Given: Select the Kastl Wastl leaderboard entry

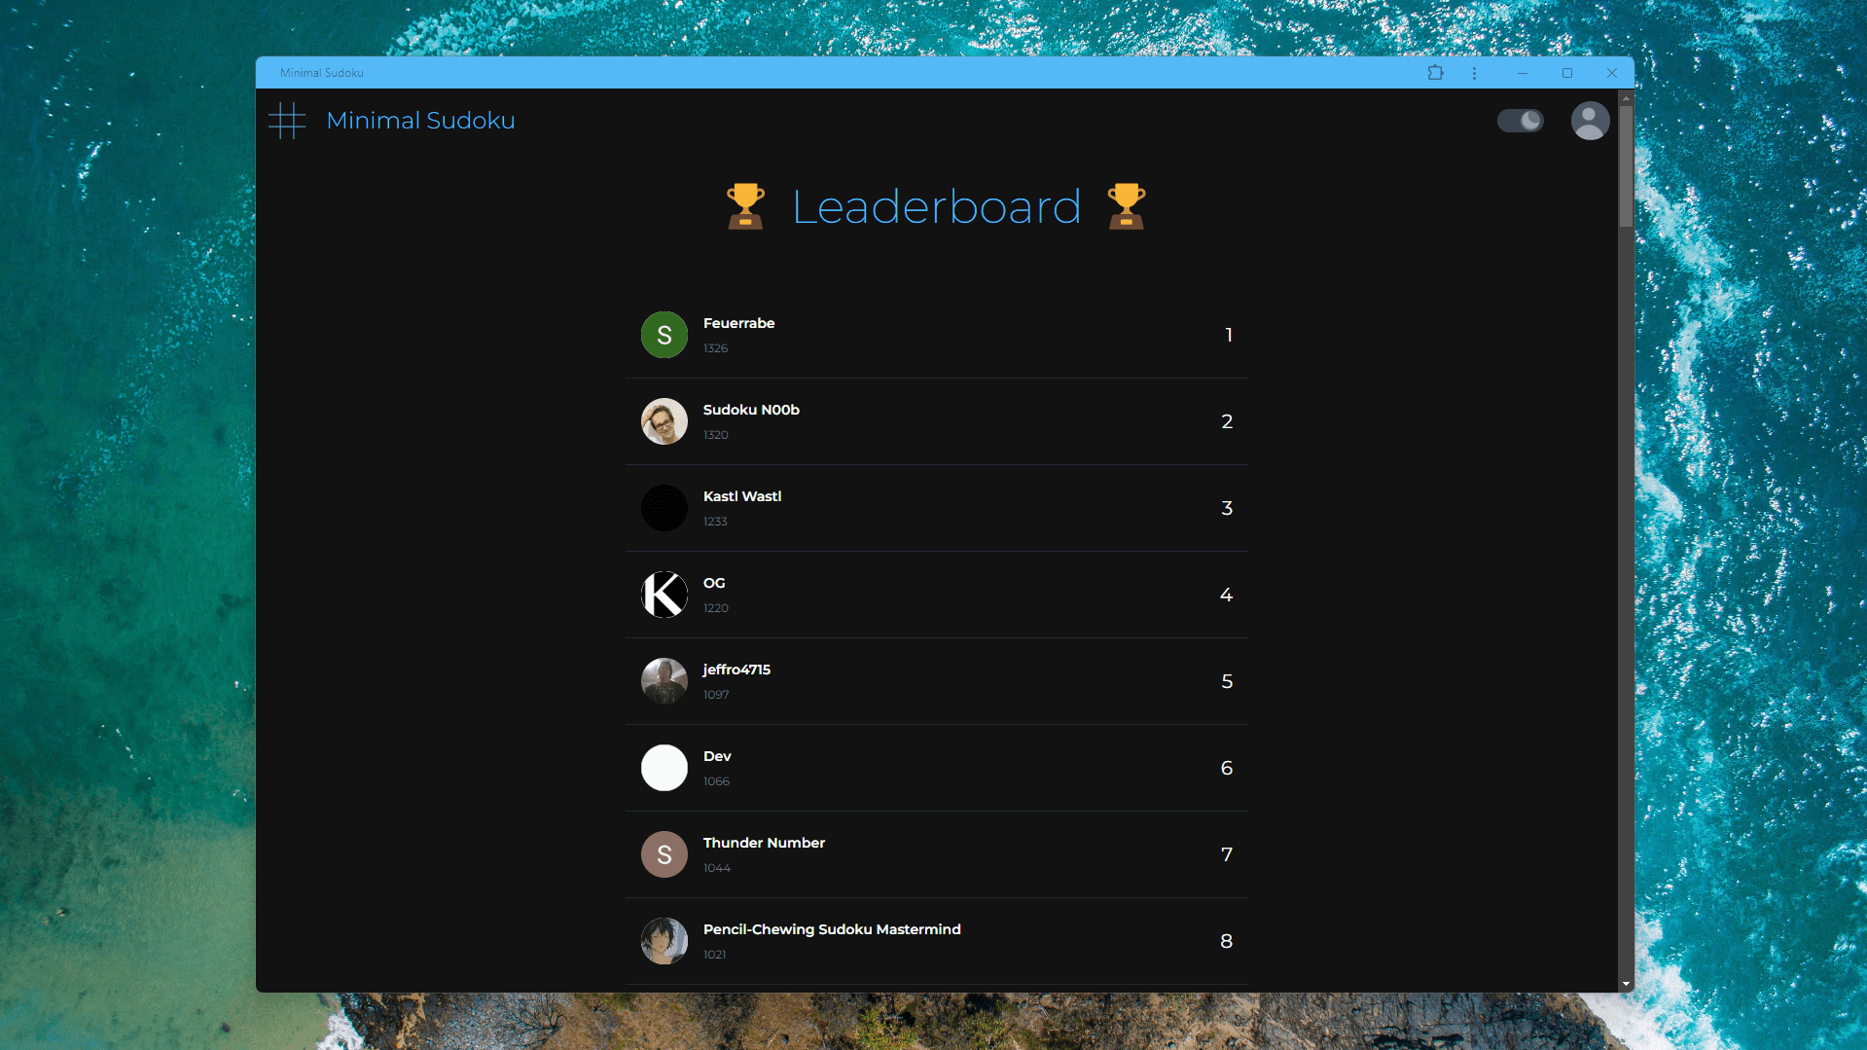Looking at the screenshot, I should (936, 508).
